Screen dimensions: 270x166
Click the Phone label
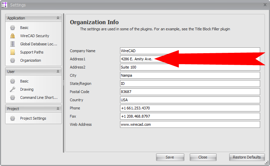click(x=75, y=108)
